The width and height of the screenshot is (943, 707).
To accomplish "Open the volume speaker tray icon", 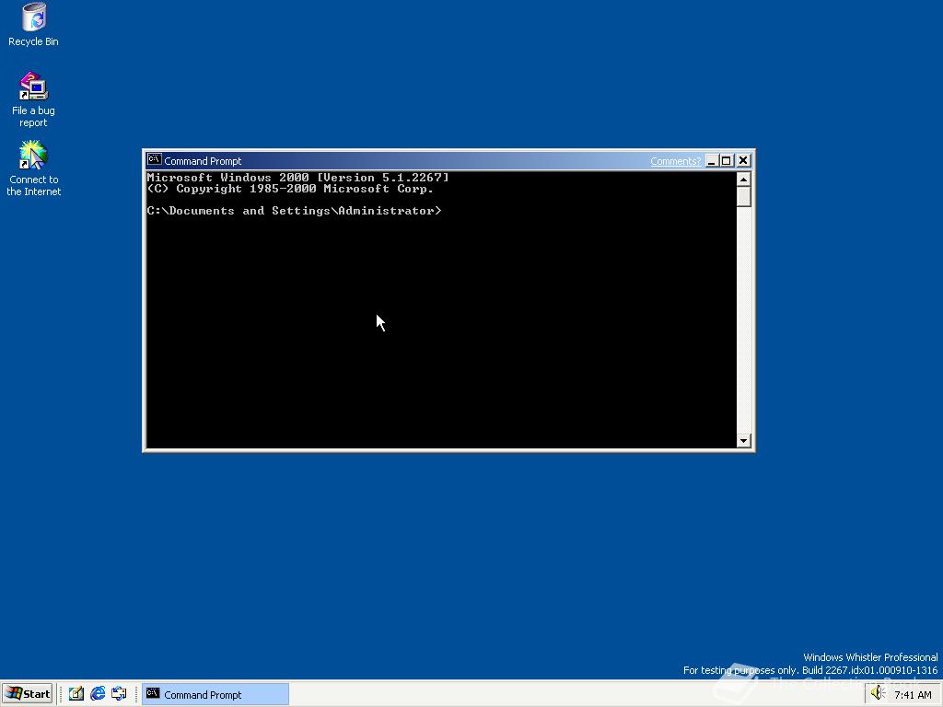I will 878,693.
